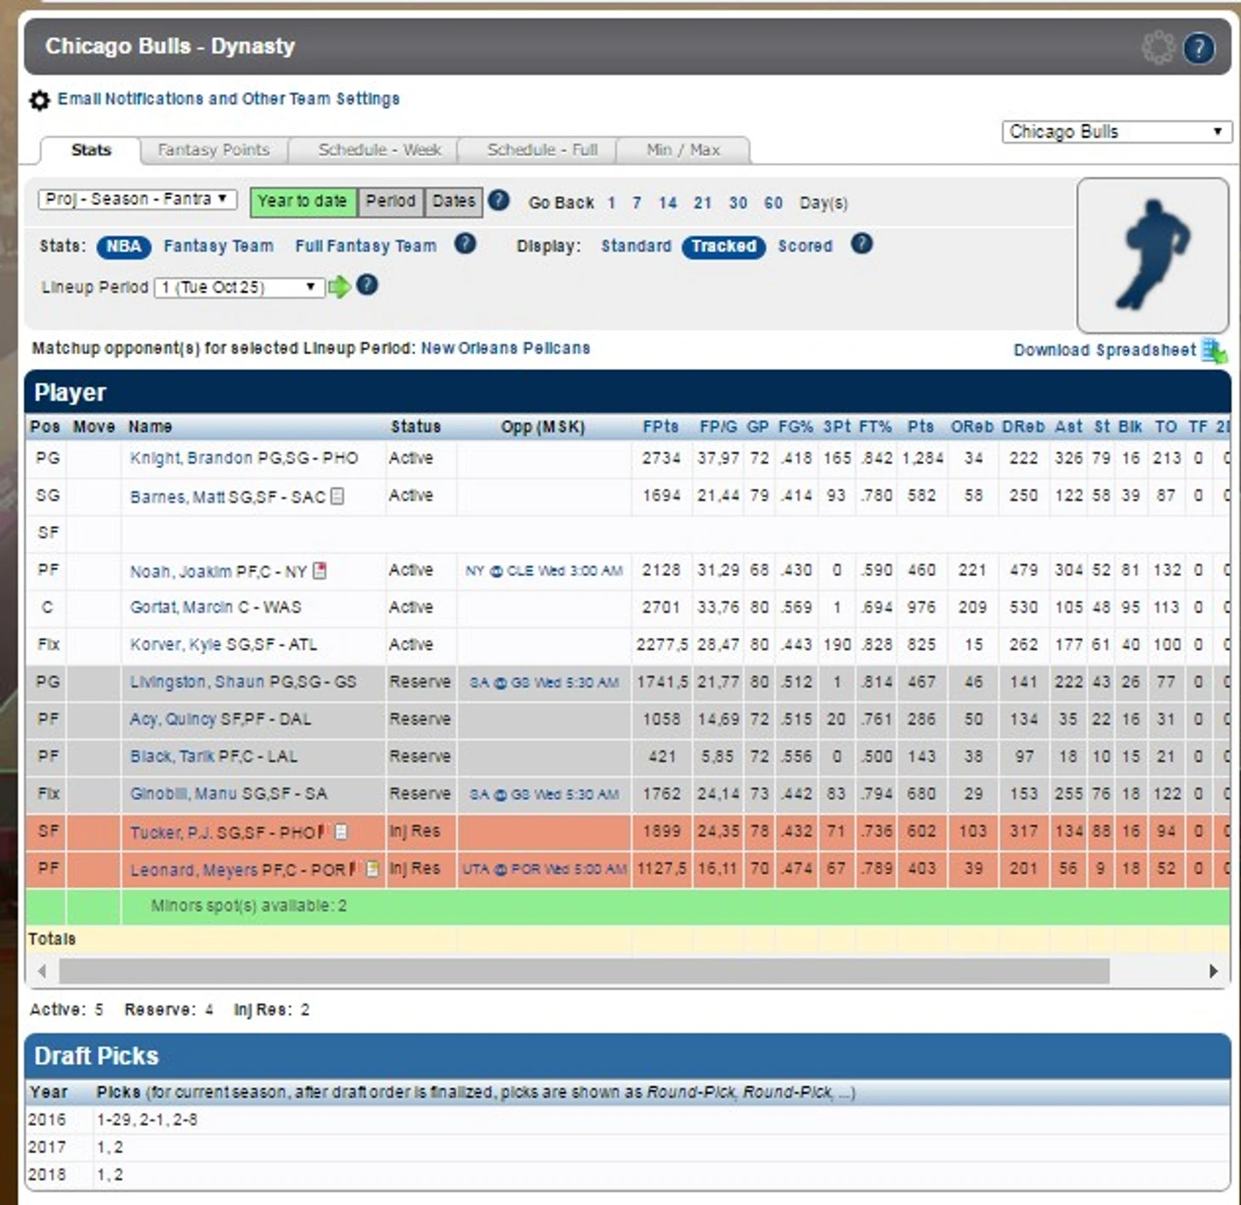This screenshot has width=1241, height=1205.
Task: Click the settings gear icon beside Email Notifications
Action: 39,100
